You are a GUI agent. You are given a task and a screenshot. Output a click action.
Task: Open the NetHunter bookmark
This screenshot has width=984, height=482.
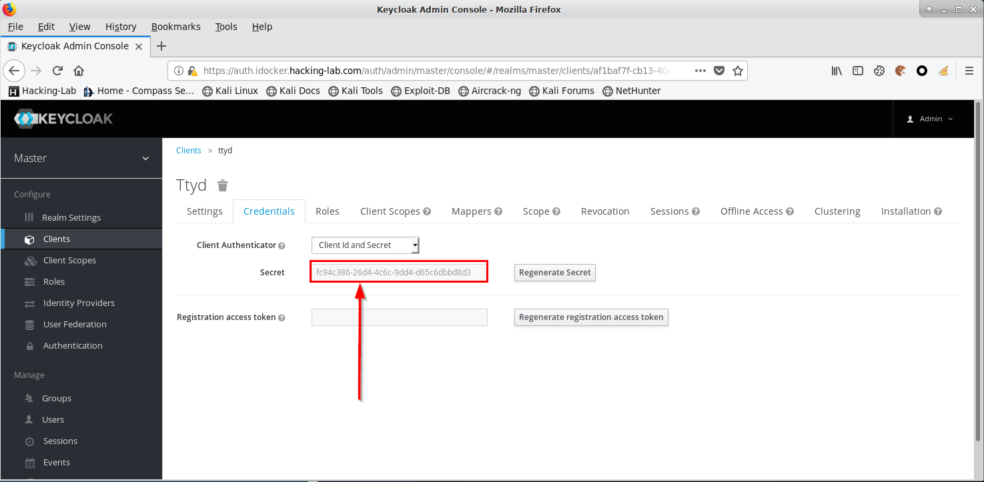pyautogui.click(x=632, y=91)
